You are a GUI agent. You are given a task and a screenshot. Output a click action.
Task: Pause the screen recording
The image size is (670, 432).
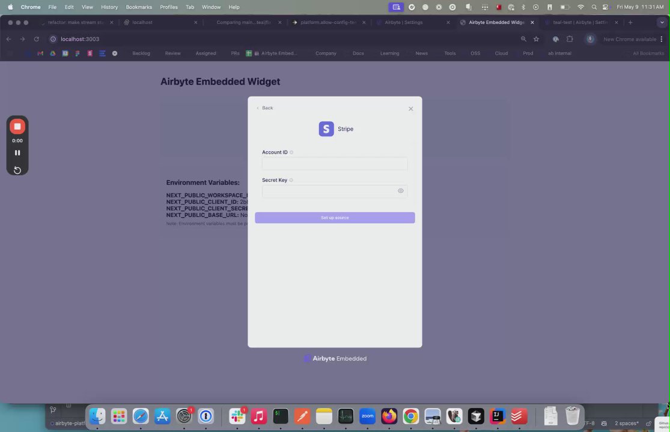point(17,152)
